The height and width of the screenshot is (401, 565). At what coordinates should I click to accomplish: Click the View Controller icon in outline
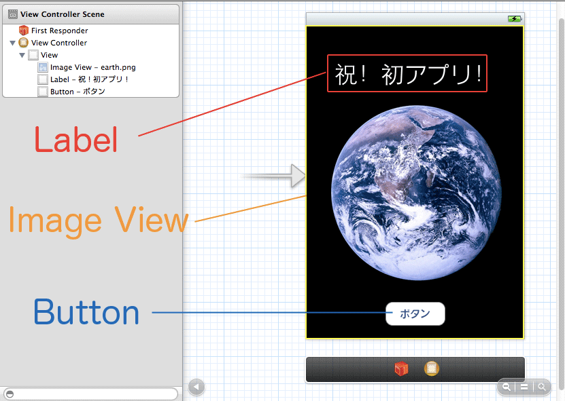[24, 43]
